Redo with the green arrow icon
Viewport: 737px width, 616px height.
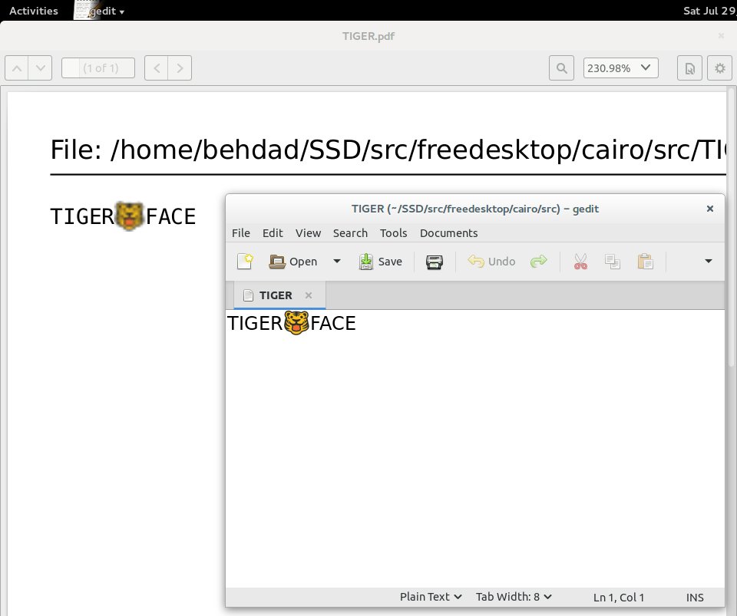coord(539,261)
